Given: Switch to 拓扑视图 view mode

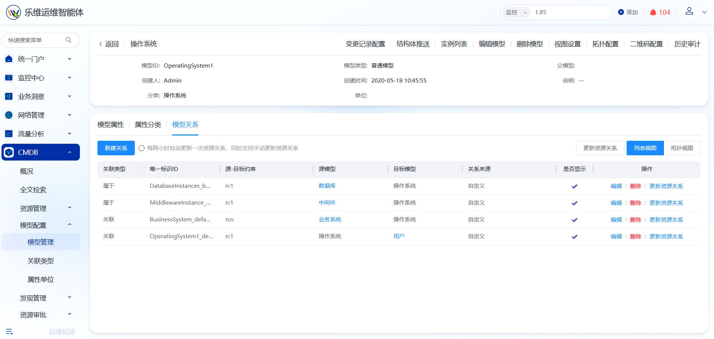Looking at the screenshot, I should pos(682,148).
